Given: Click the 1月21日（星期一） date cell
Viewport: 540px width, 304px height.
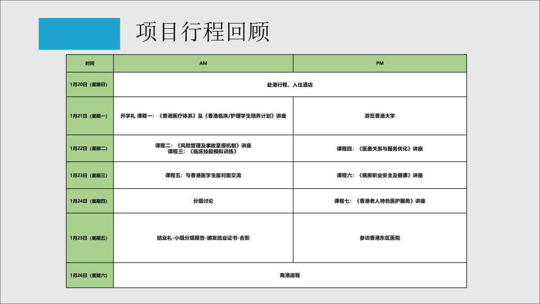Looking at the screenshot, I should click(x=90, y=116).
